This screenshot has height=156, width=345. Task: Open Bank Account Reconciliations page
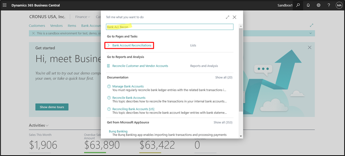[x=132, y=45]
